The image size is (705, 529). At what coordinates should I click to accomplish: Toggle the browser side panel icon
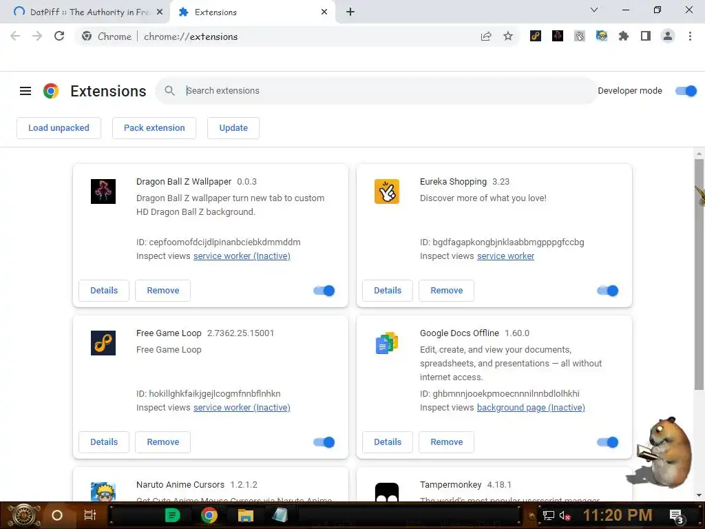click(x=646, y=36)
